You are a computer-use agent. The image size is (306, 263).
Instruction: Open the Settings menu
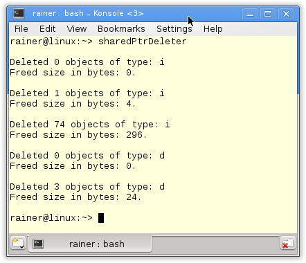174,29
